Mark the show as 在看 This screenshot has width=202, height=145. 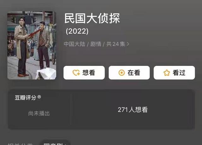[x=129, y=73]
